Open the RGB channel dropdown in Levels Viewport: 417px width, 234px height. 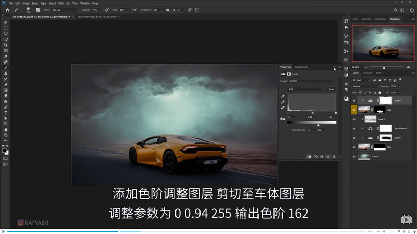[x=306, y=89]
